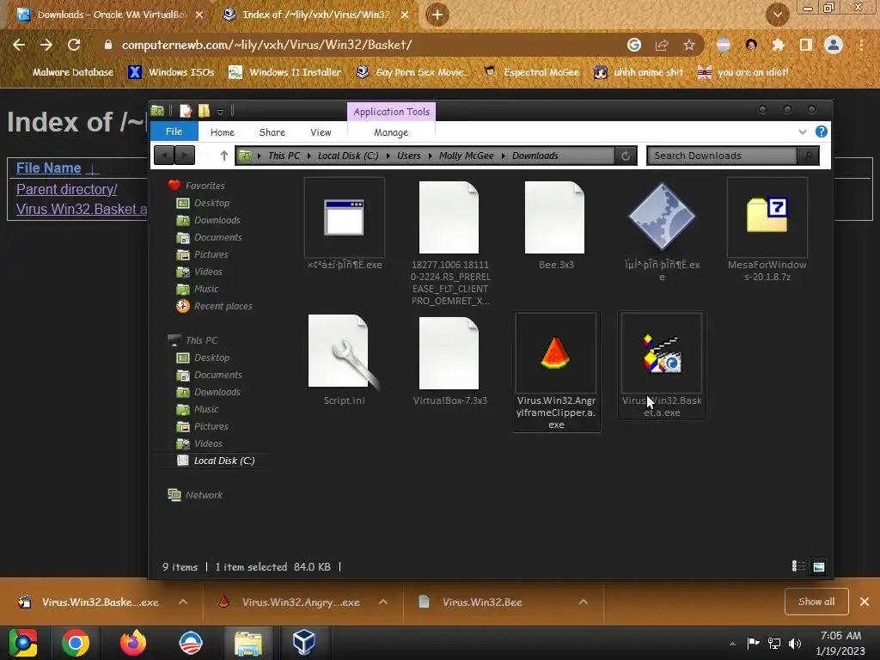The height and width of the screenshot is (660, 880).
Task: Switch to details view in Explorer status bar
Action: pos(798,566)
